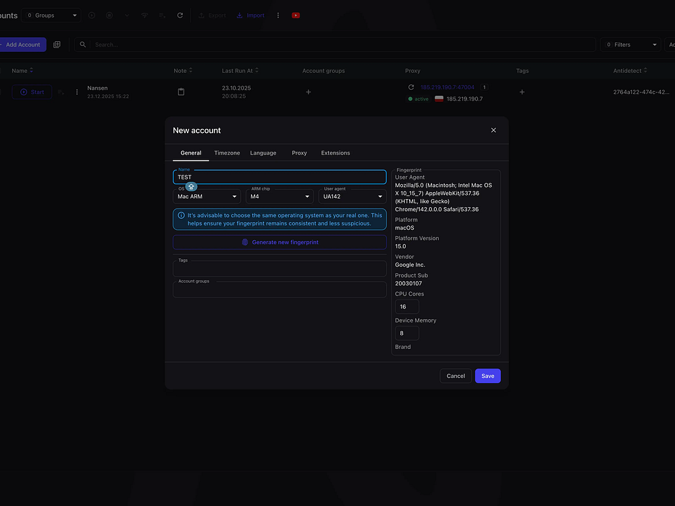Click Generate new fingerprint button
Screen dimensions: 675x506
pos(279,242)
